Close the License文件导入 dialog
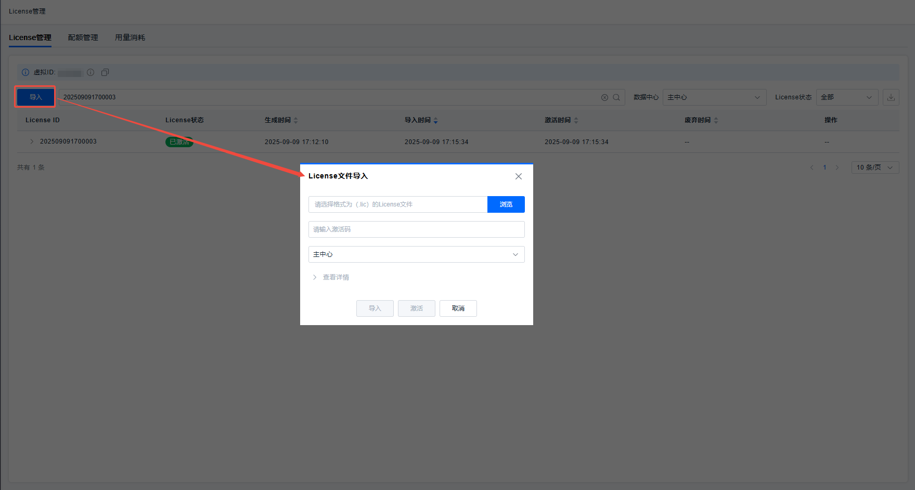 click(x=518, y=176)
